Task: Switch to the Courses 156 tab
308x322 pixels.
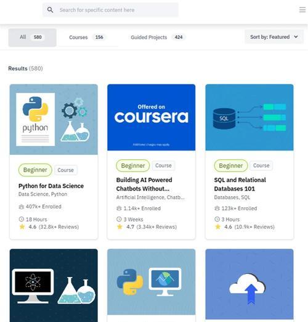Action: (x=88, y=38)
